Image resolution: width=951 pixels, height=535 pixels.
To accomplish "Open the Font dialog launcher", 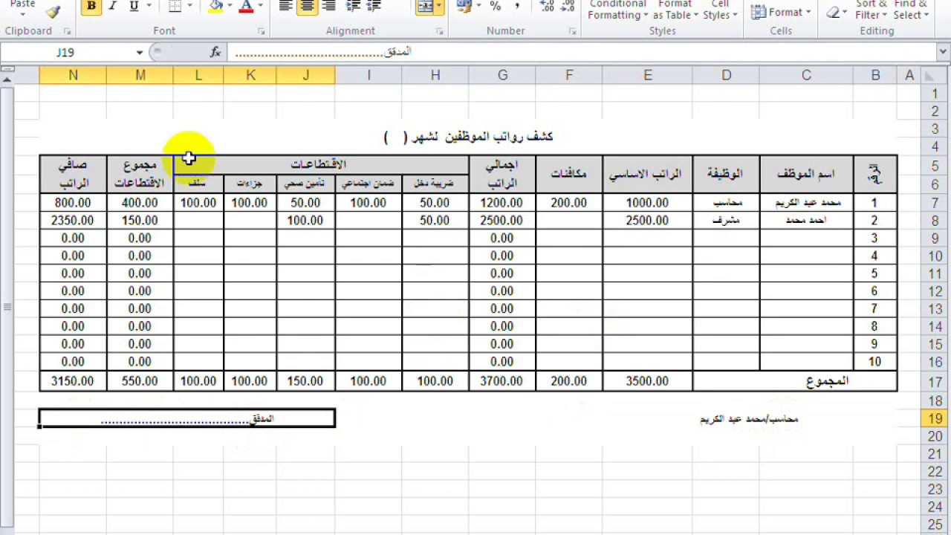I will click(x=262, y=32).
